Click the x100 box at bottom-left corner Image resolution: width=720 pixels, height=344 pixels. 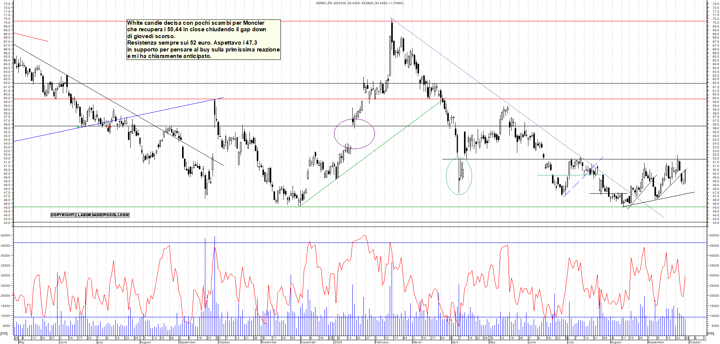pyautogui.click(x=4, y=334)
